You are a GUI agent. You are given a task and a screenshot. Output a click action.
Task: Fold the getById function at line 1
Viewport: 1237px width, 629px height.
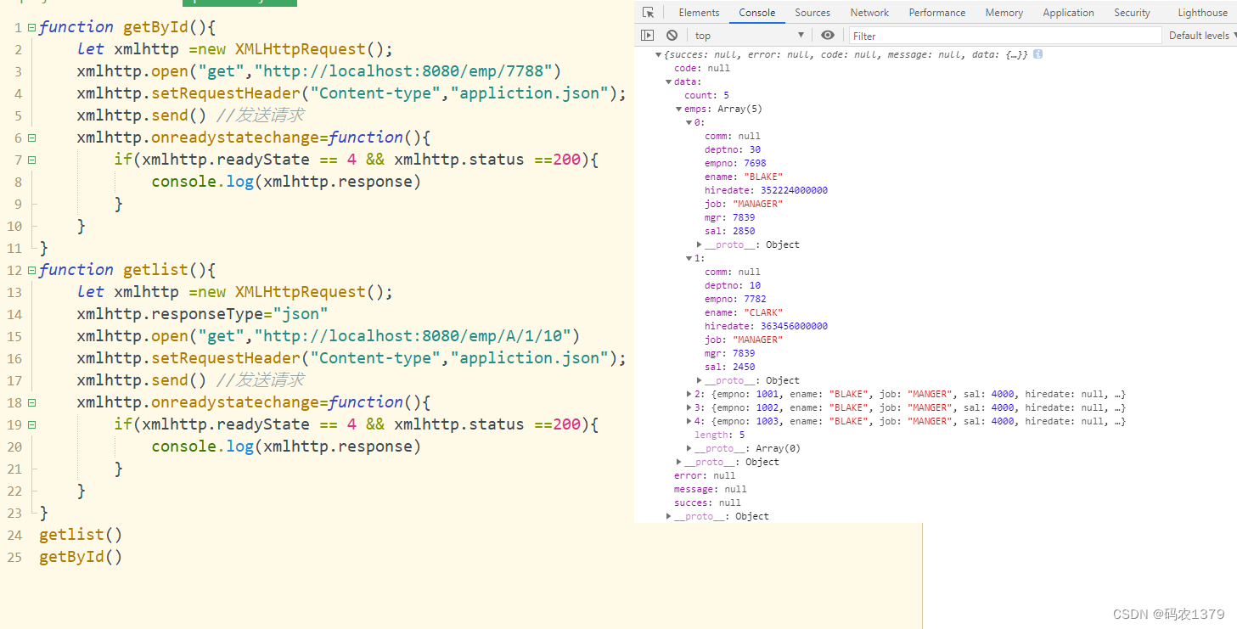coord(31,27)
